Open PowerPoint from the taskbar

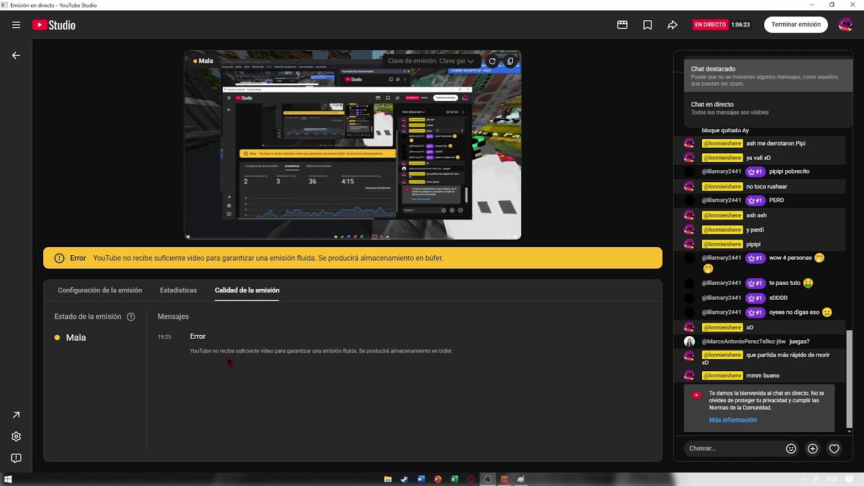tap(438, 479)
